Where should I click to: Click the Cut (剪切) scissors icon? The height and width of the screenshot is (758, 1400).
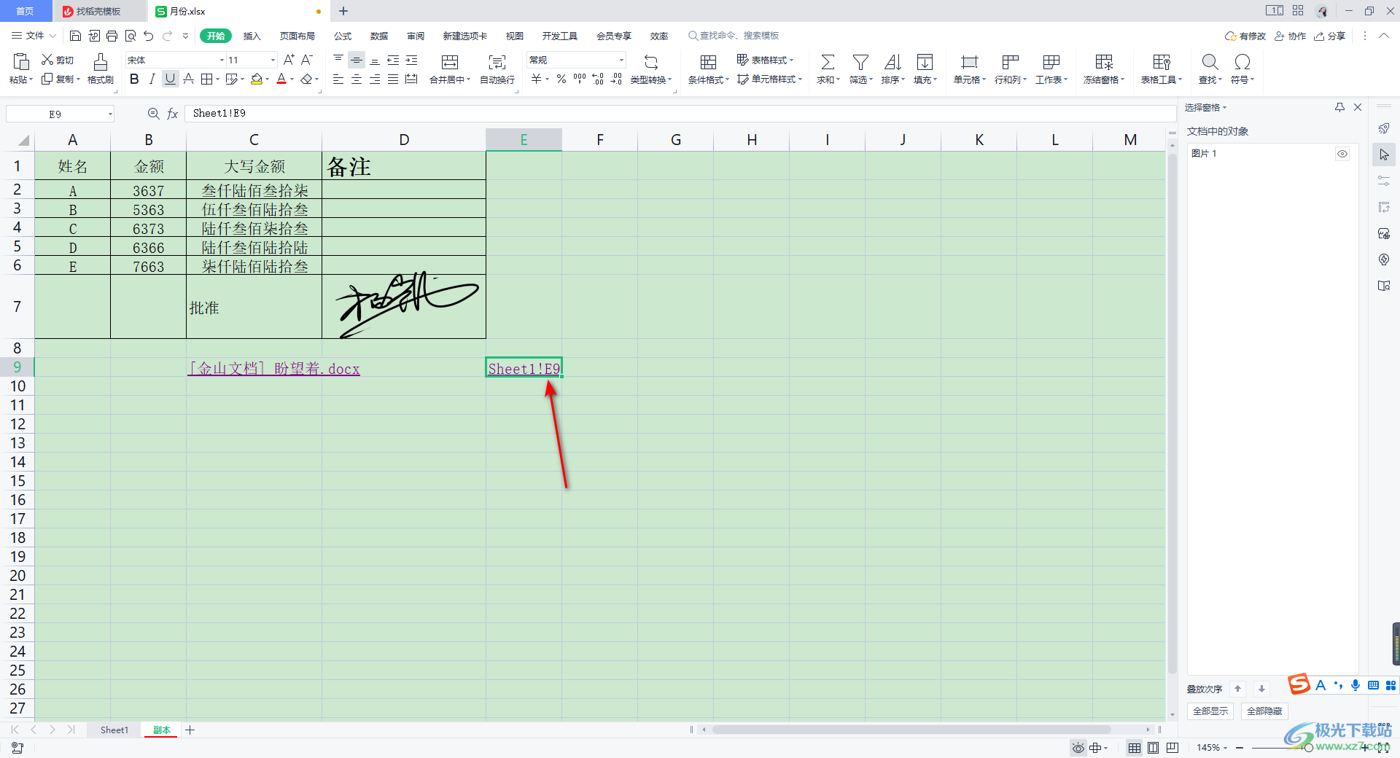[x=47, y=60]
